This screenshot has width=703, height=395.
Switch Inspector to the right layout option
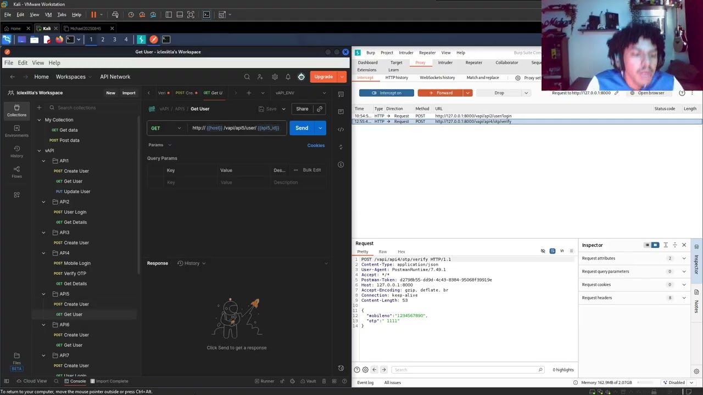click(x=655, y=245)
